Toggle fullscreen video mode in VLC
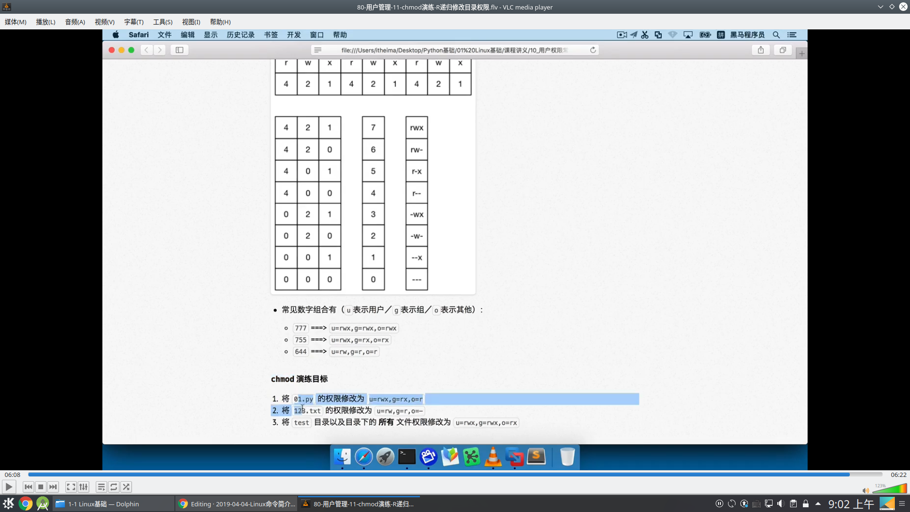This screenshot has width=910, height=512. [71, 487]
